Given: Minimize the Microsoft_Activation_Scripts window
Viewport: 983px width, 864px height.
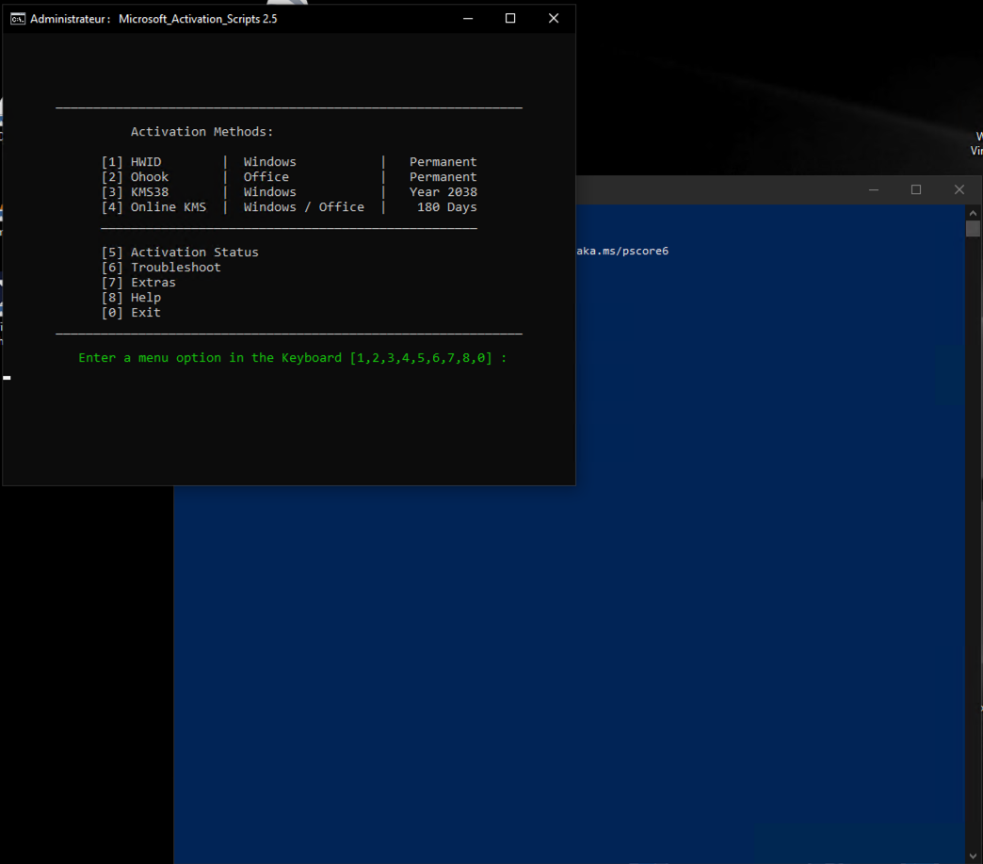Looking at the screenshot, I should (468, 19).
